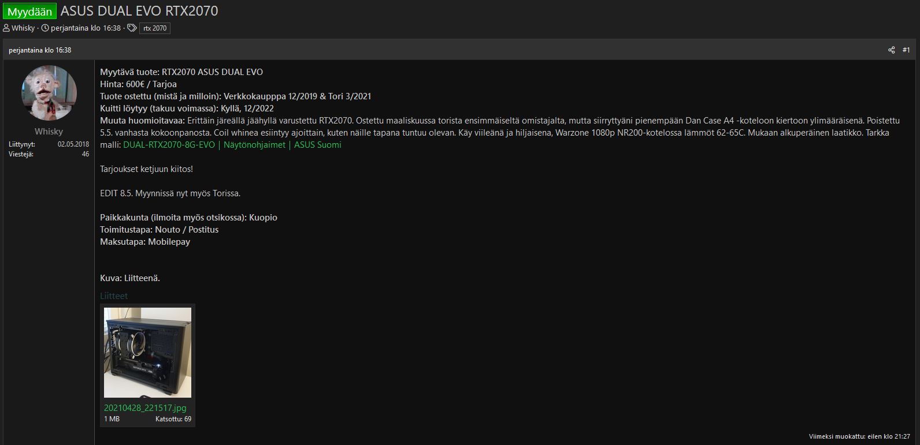Click the Paikkakunta Kuopio line

coord(188,218)
